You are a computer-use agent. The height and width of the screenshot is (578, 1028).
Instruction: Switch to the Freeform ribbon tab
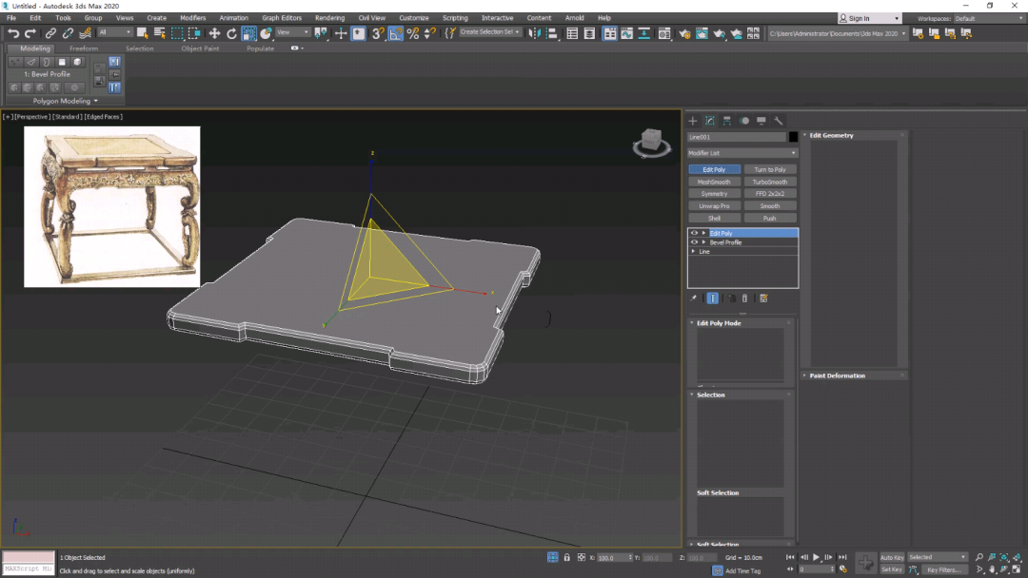tap(84, 48)
